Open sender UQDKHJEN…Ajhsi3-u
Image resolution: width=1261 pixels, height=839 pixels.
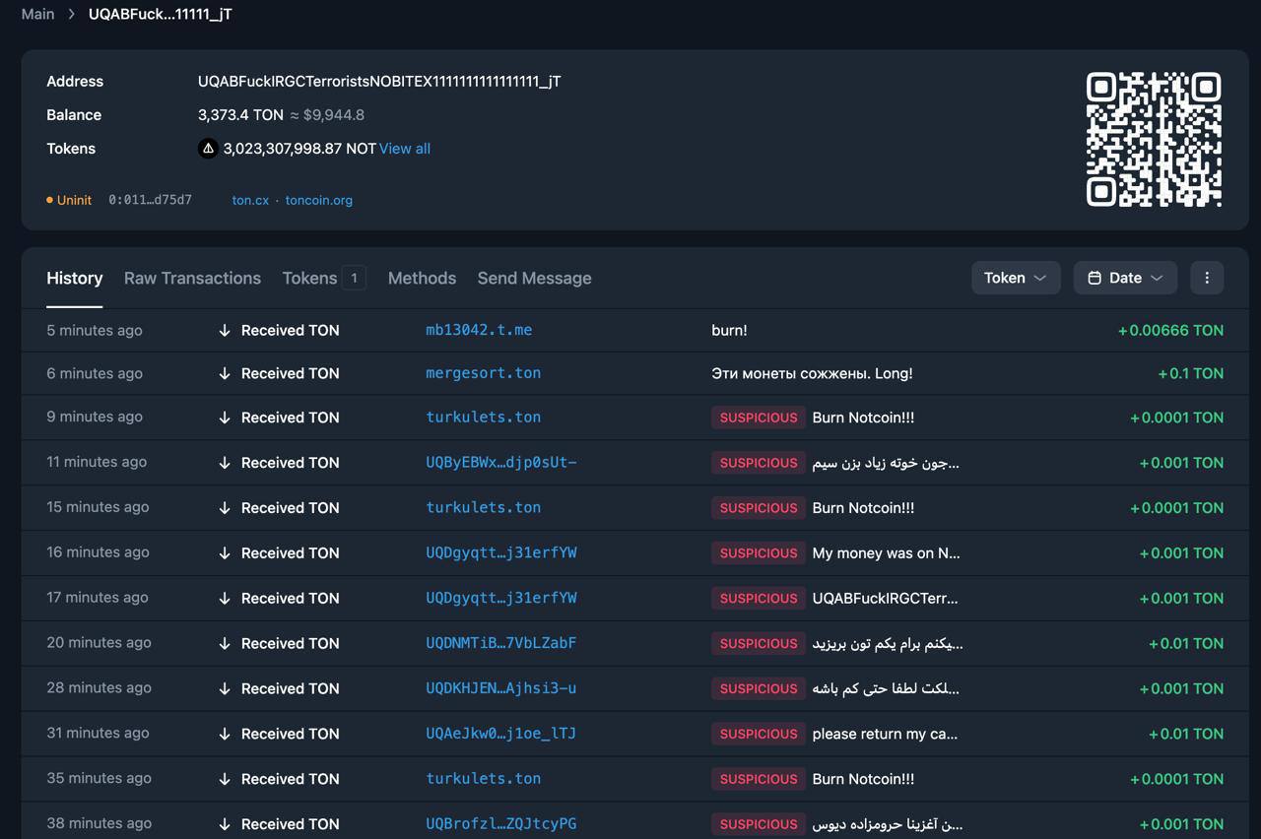pyautogui.click(x=501, y=688)
